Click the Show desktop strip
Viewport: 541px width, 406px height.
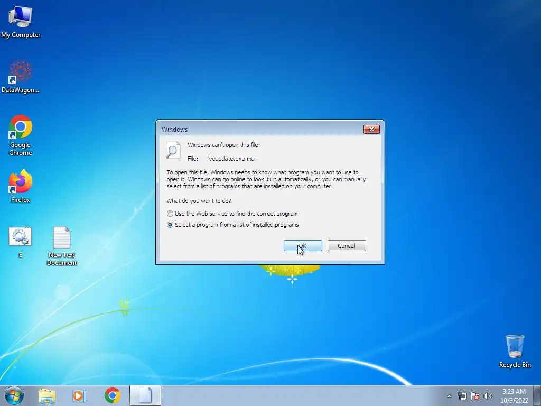(537, 395)
